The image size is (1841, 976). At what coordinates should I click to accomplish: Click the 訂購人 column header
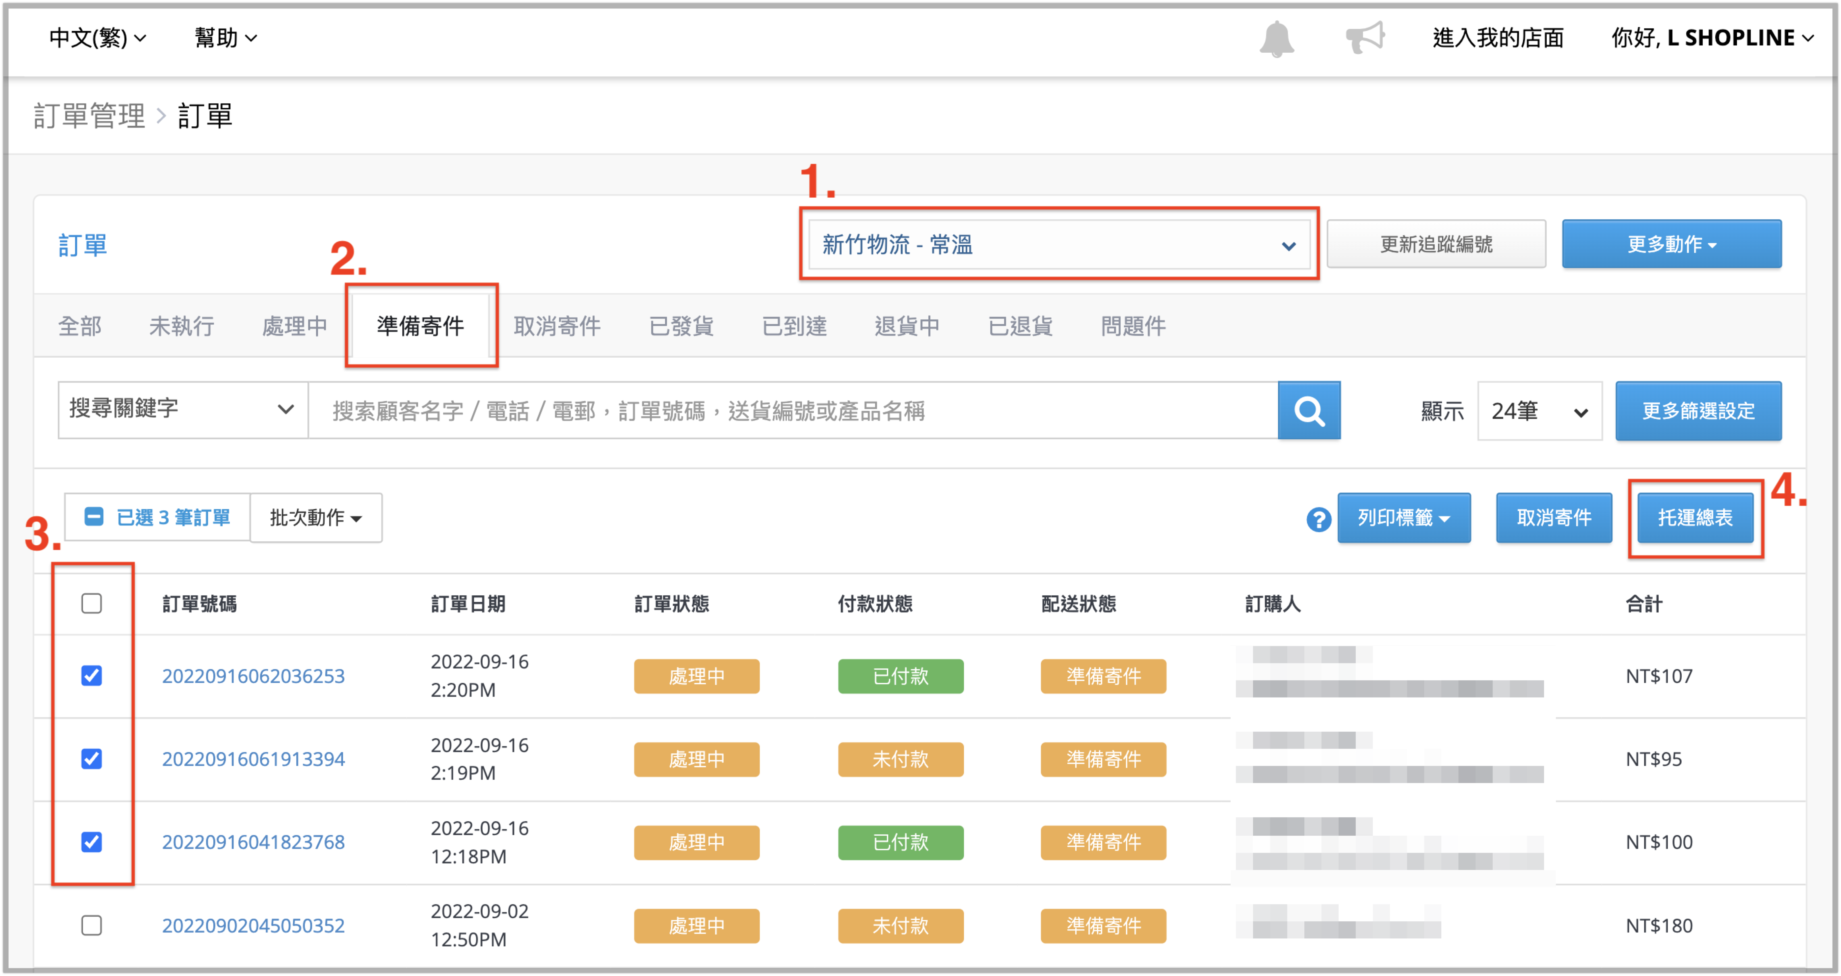pos(1273,604)
